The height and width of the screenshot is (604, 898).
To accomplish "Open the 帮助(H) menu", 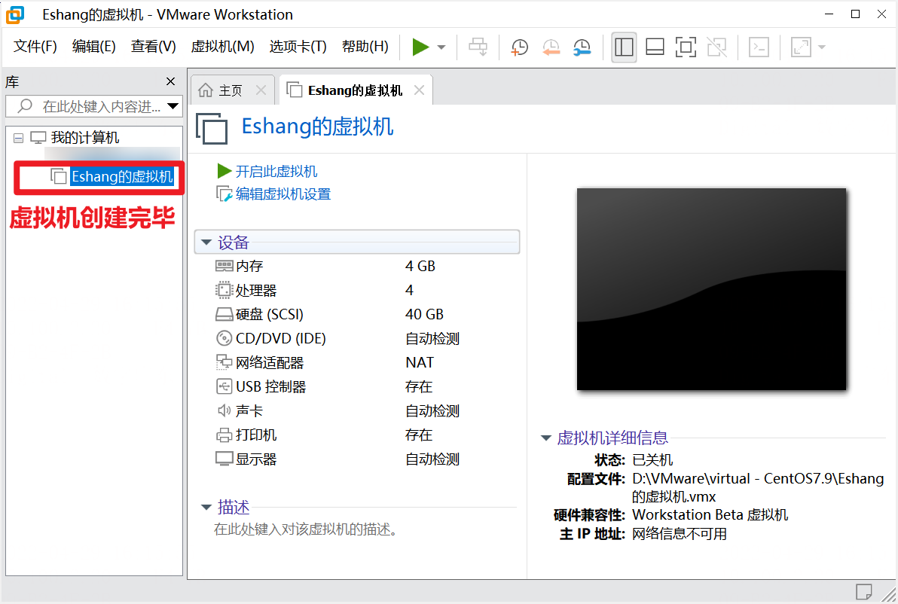I will (x=365, y=47).
